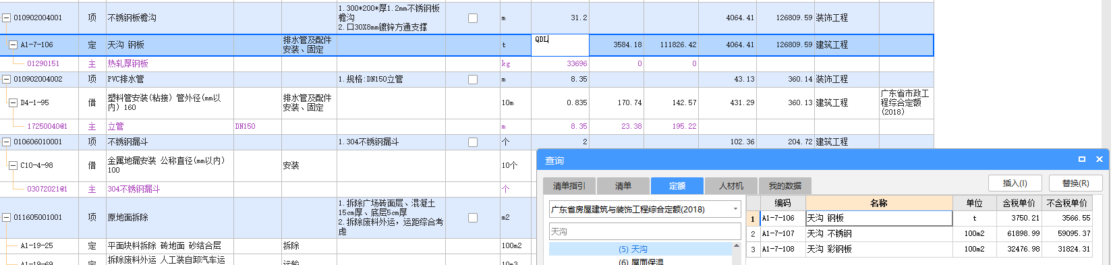Collapse the 010902004002 PVC排水管 row

point(7,80)
